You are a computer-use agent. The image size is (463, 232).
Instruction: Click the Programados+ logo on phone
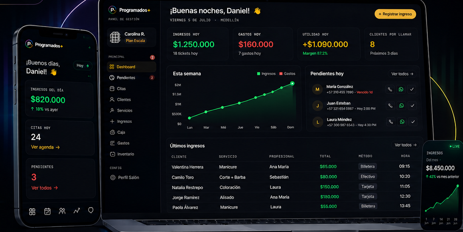tap(44, 45)
